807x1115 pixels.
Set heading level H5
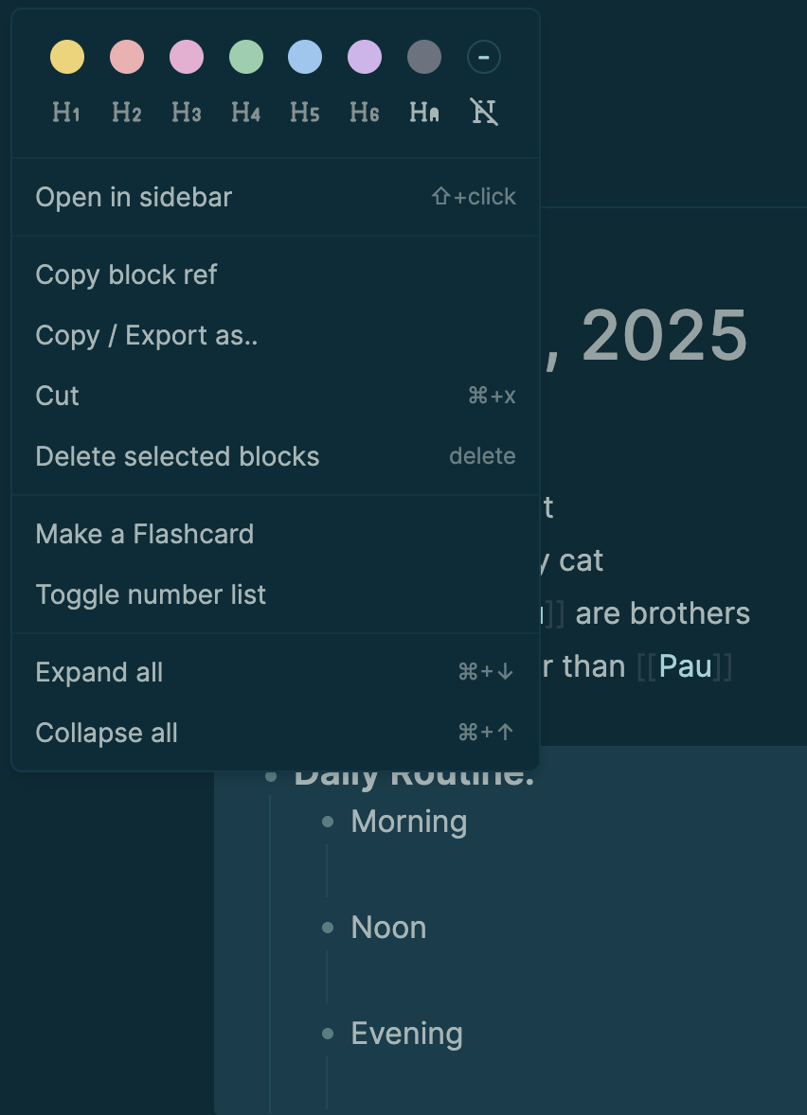pos(305,113)
